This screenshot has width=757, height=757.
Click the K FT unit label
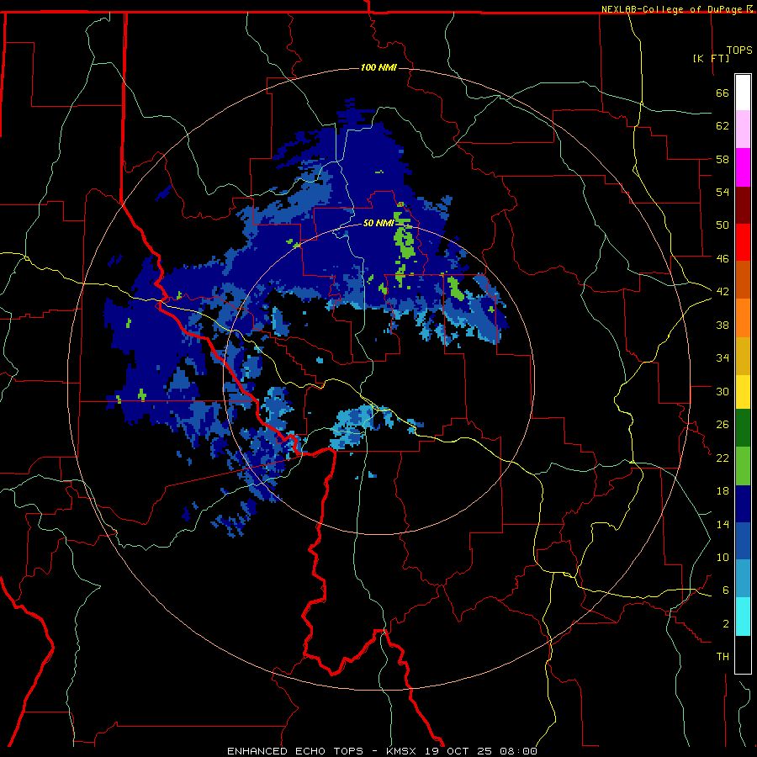[x=711, y=58]
